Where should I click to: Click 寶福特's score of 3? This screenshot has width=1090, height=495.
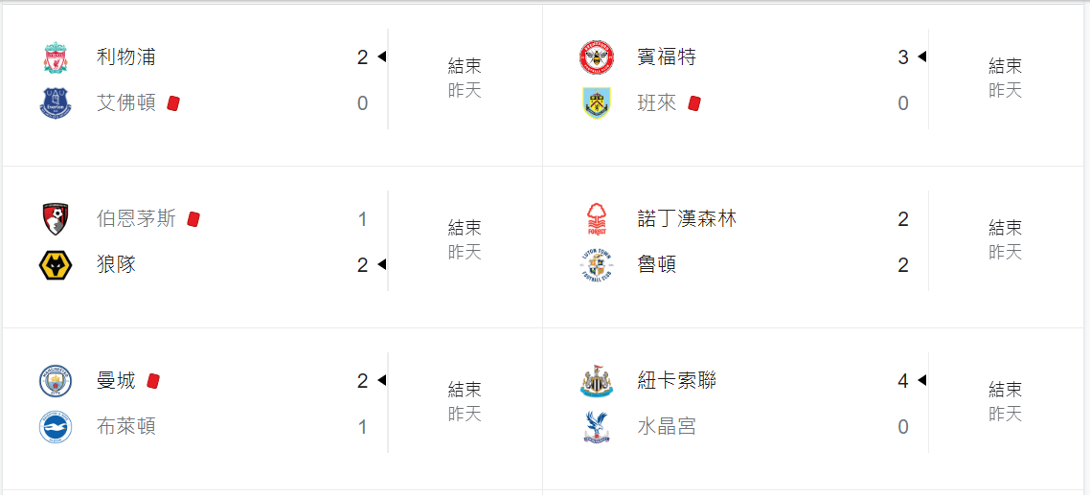(903, 57)
